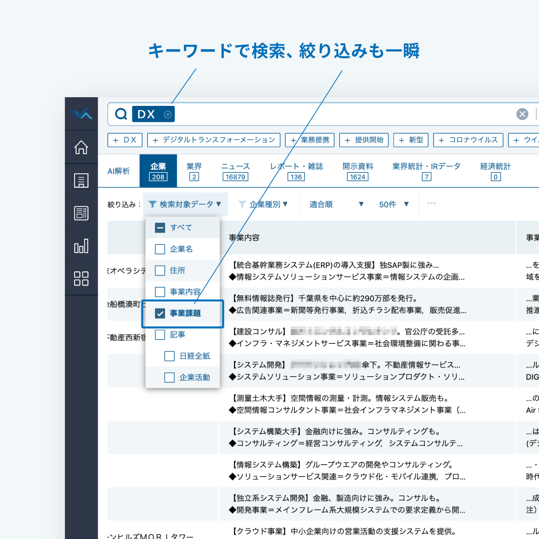Check the 日経全紙 checkbox

pos(169,356)
